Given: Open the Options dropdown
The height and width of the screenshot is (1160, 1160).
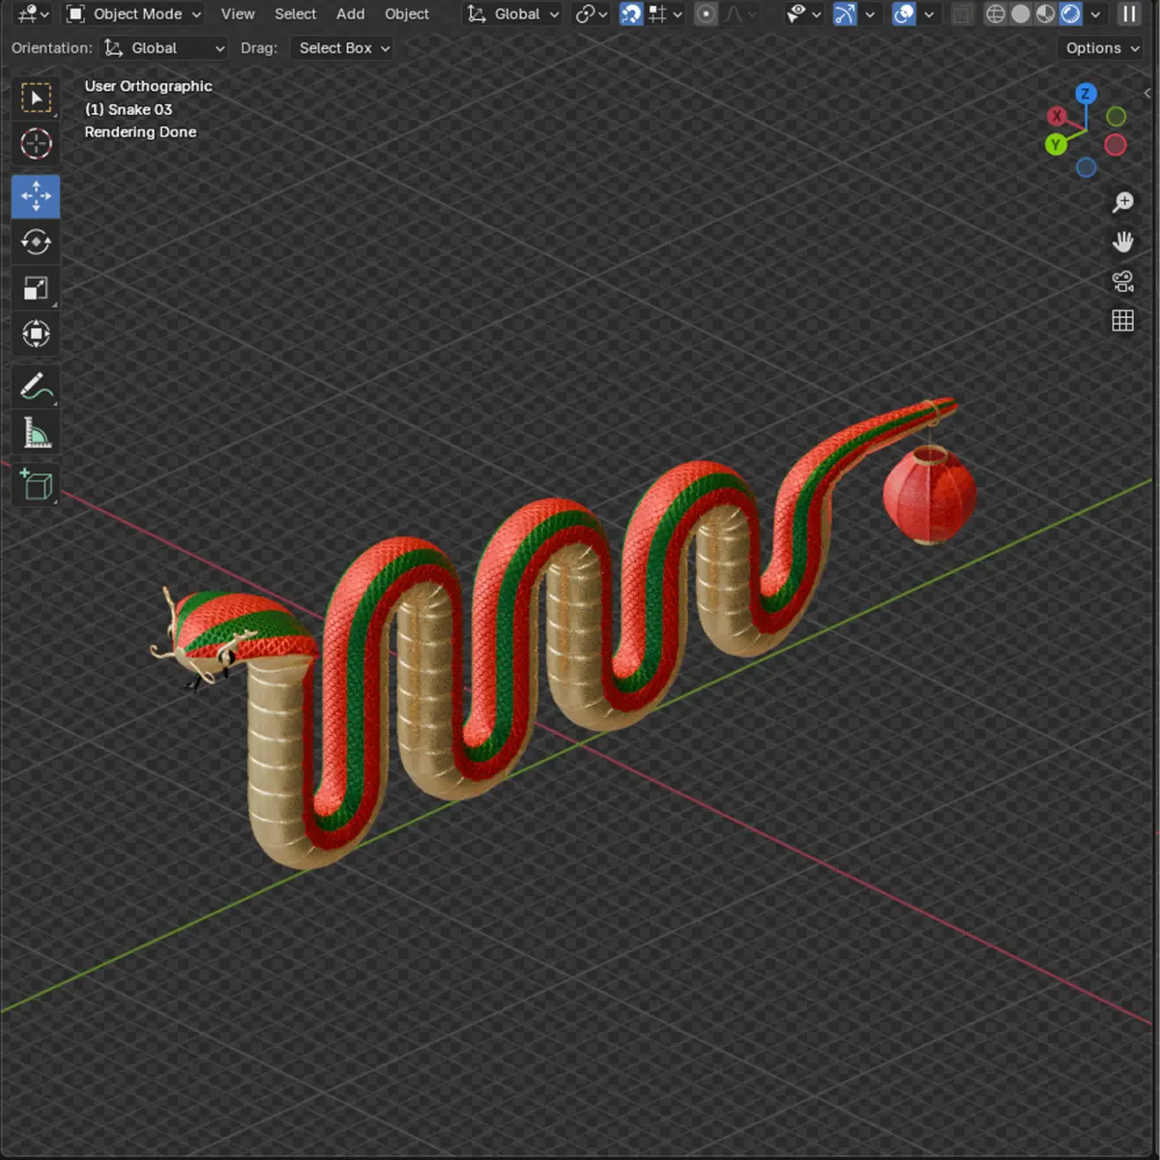Looking at the screenshot, I should (x=1102, y=47).
